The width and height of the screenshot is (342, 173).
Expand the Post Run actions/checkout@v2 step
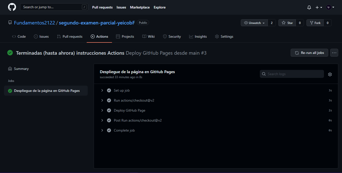[x=102, y=120]
